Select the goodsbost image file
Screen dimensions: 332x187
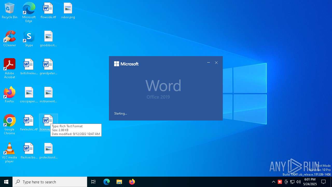48,39
